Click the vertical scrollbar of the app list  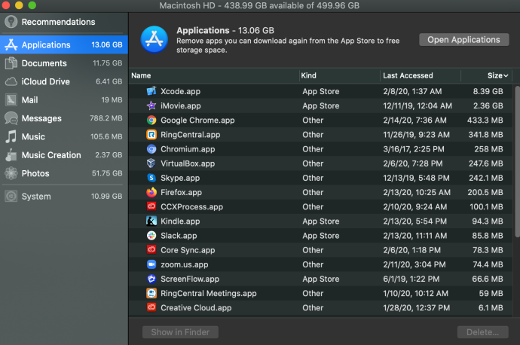pos(517,161)
